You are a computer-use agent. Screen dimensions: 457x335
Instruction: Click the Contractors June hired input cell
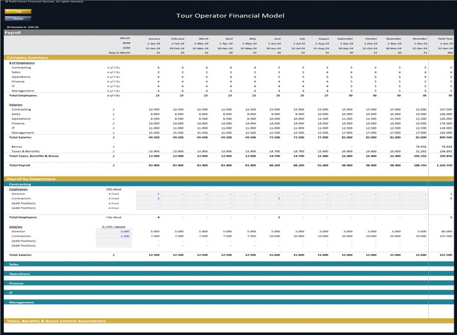point(278,198)
